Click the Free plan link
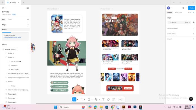This screenshot has width=196, height=110. pyautogui.click(x=14, y=14)
